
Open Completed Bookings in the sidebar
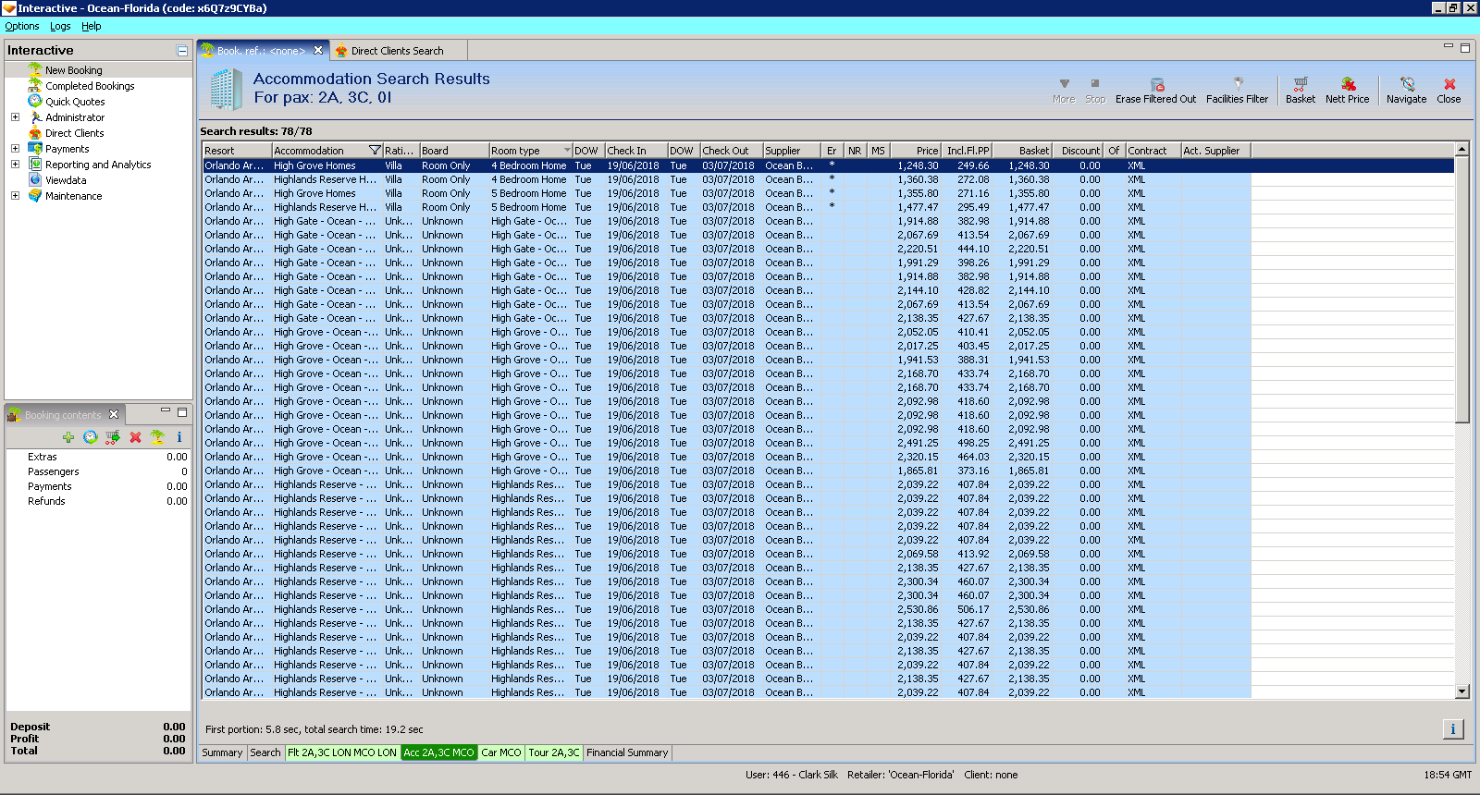coord(90,86)
